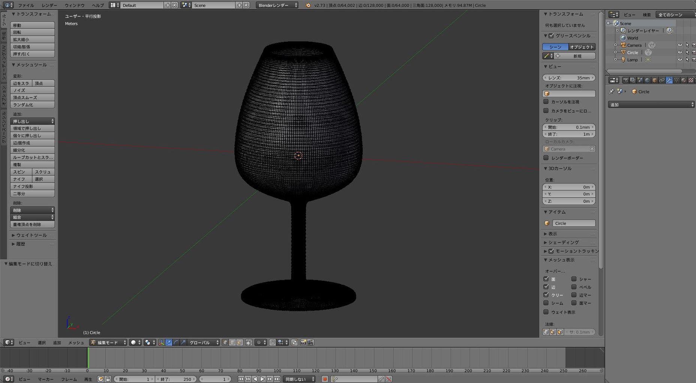Open the Render menu in top bar
Image resolution: width=696 pixels, height=383 pixels.
coord(49,5)
